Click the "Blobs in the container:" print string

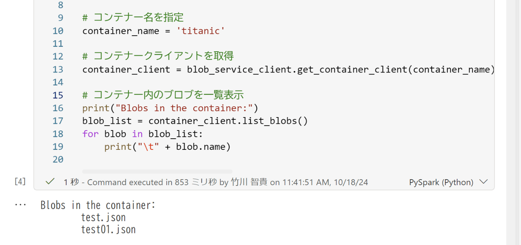[x=184, y=108]
